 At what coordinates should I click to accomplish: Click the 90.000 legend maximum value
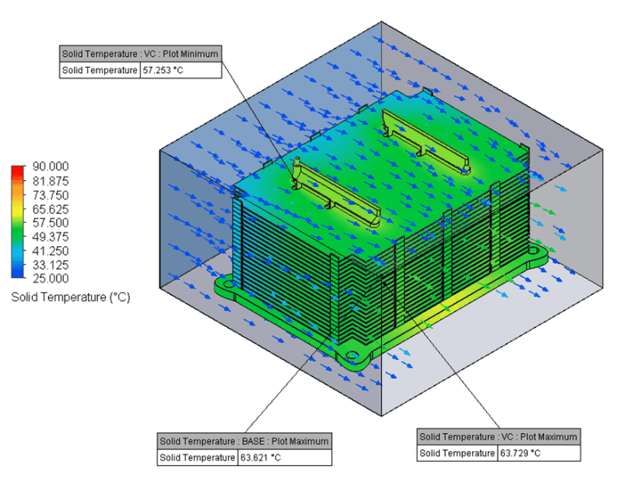coord(51,167)
